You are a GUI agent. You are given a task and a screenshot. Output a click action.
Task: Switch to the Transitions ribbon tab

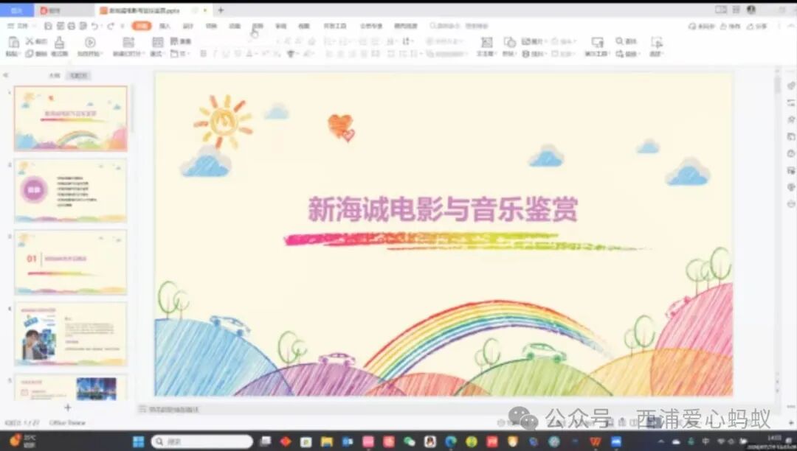tap(212, 26)
